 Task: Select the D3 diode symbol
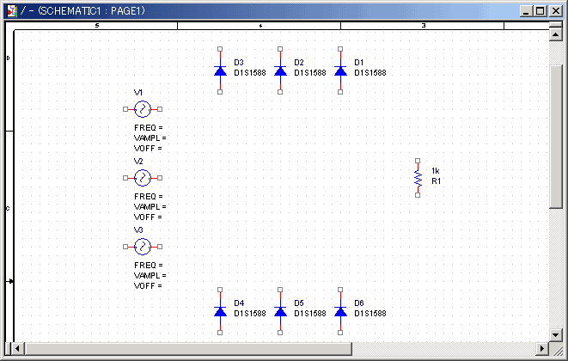[x=220, y=70]
